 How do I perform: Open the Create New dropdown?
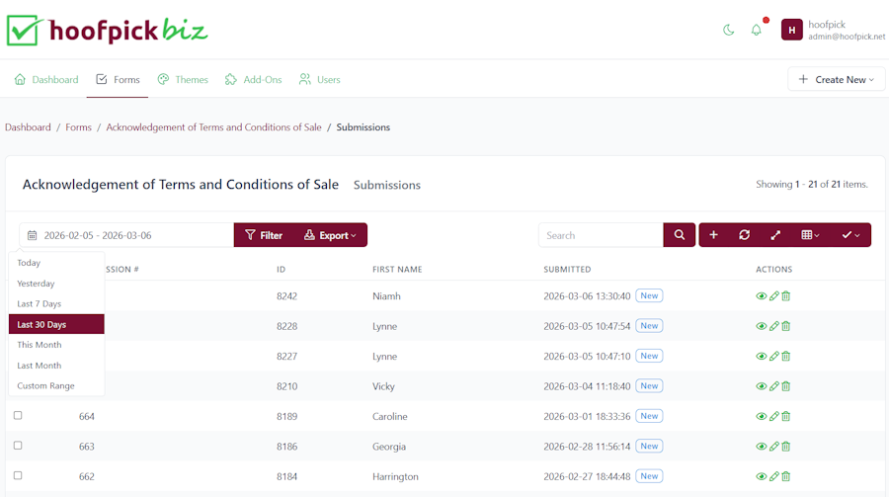coord(837,79)
